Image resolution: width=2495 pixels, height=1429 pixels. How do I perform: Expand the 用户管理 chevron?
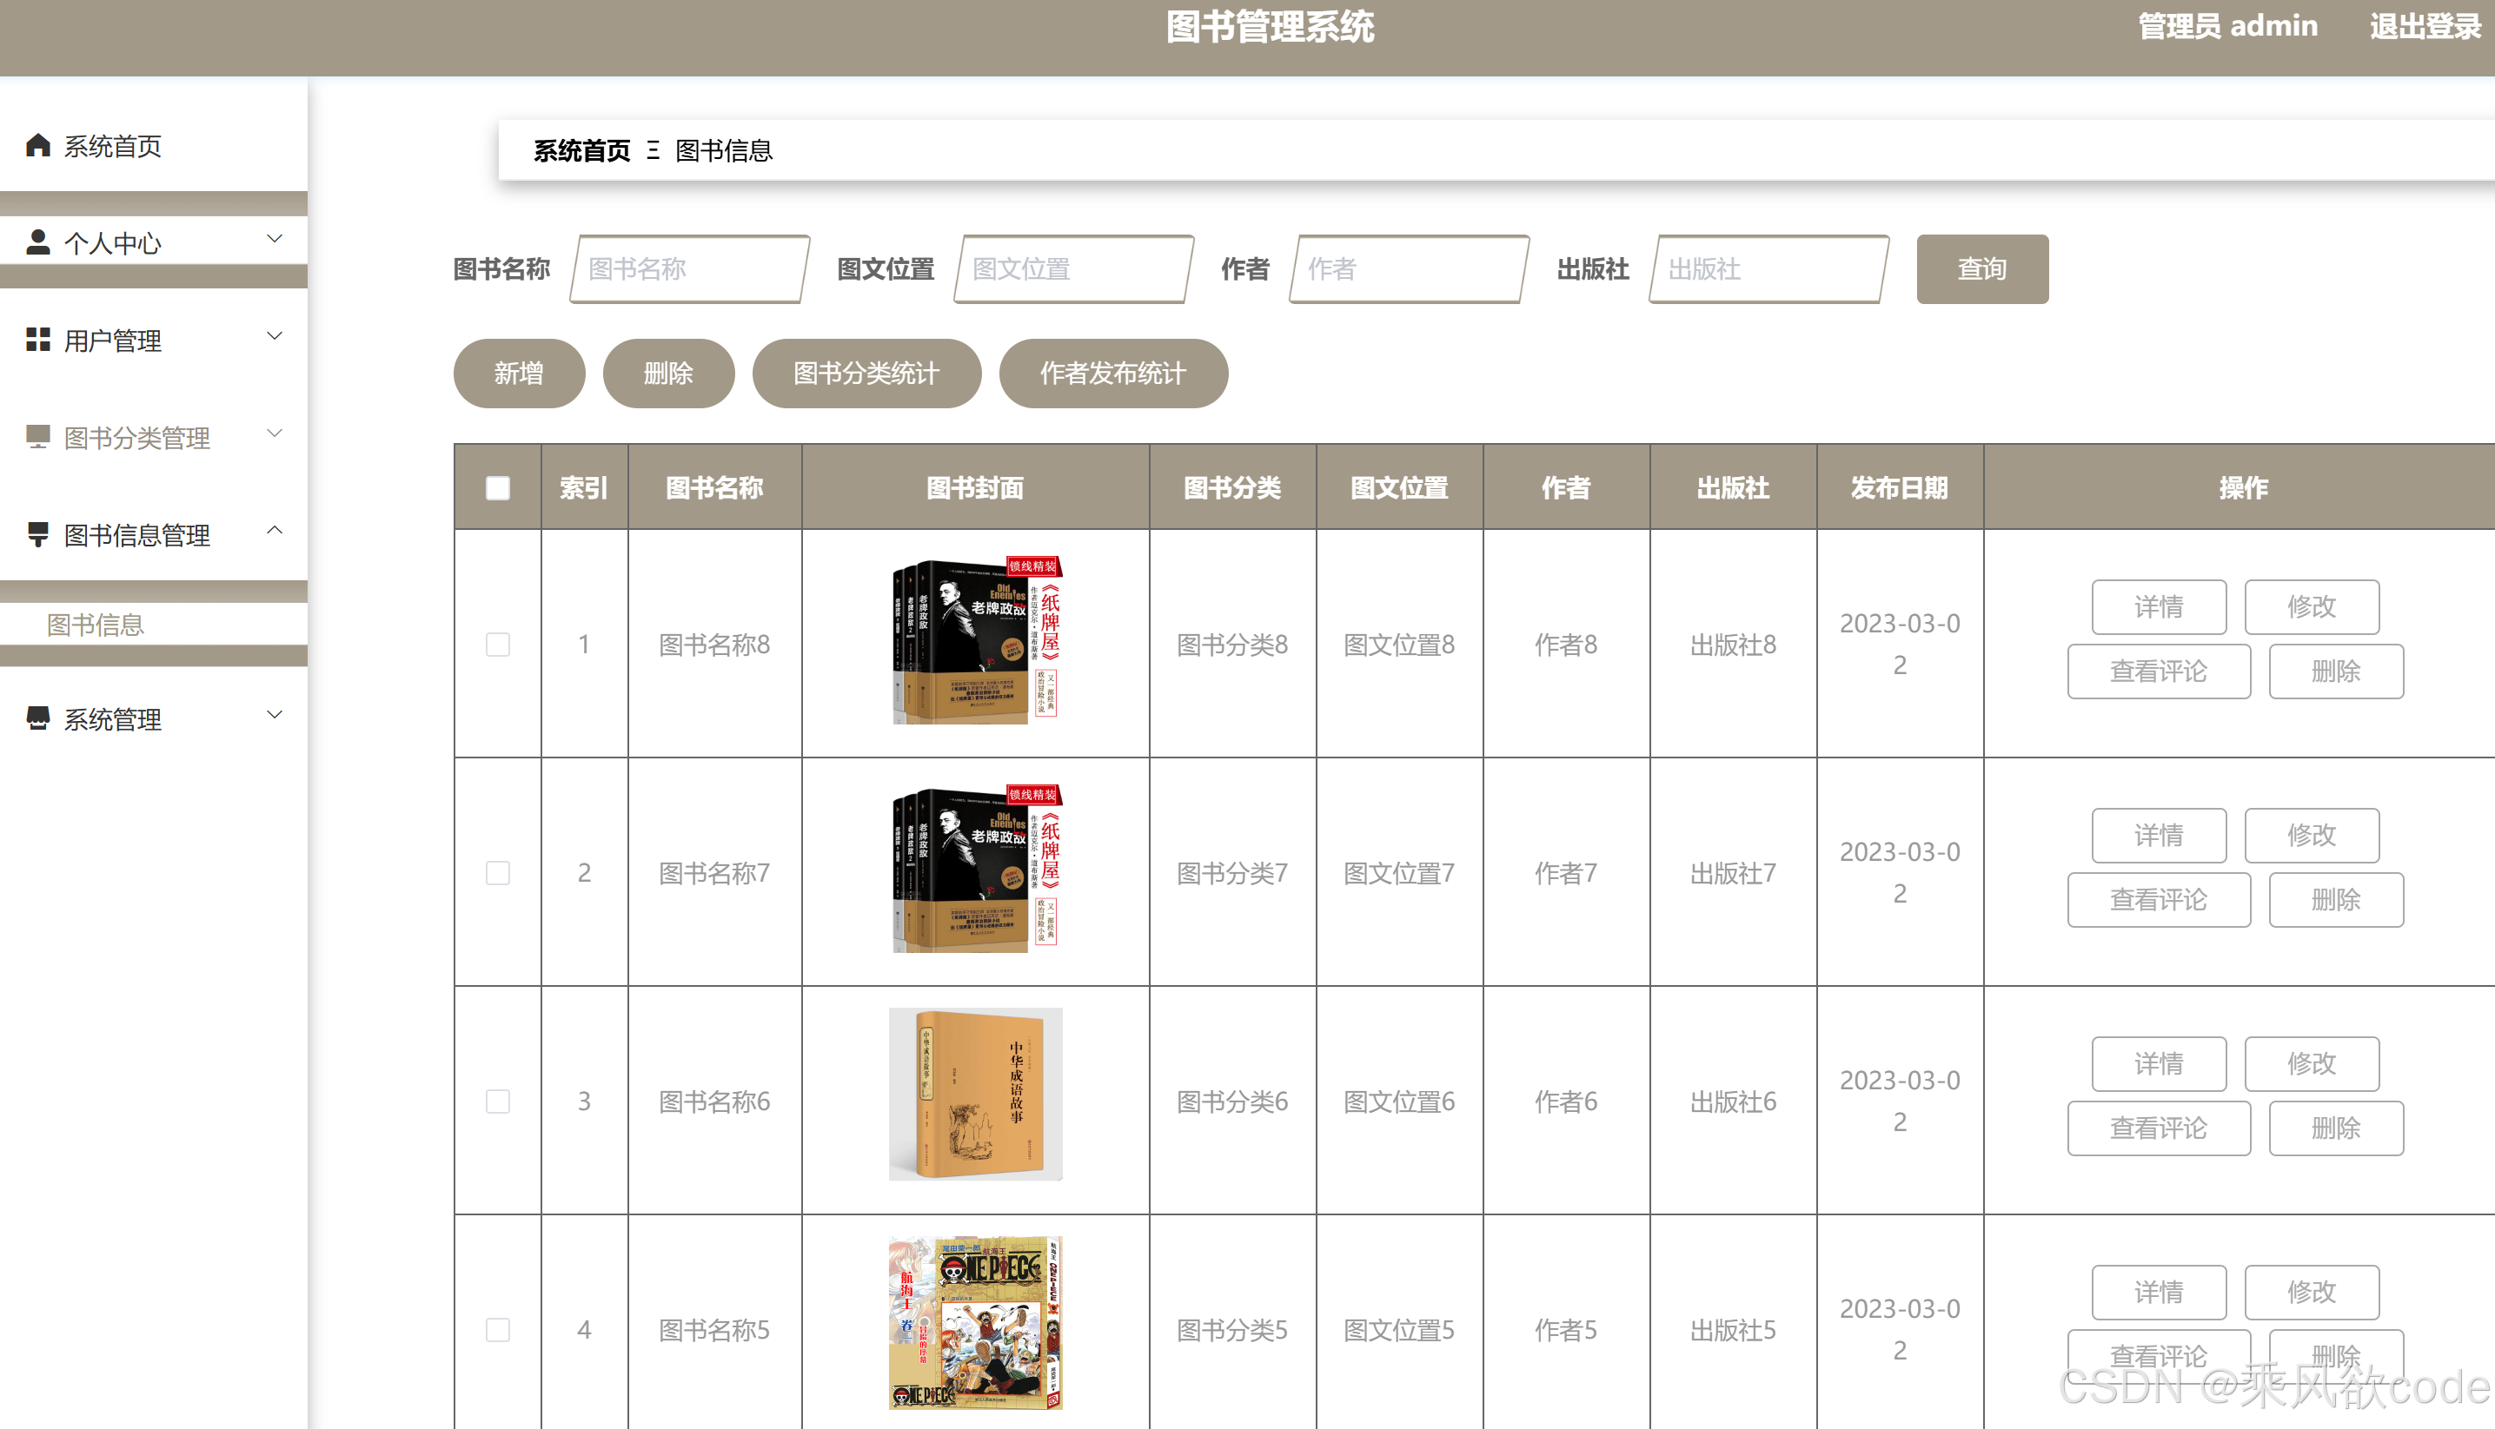[x=275, y=337]
